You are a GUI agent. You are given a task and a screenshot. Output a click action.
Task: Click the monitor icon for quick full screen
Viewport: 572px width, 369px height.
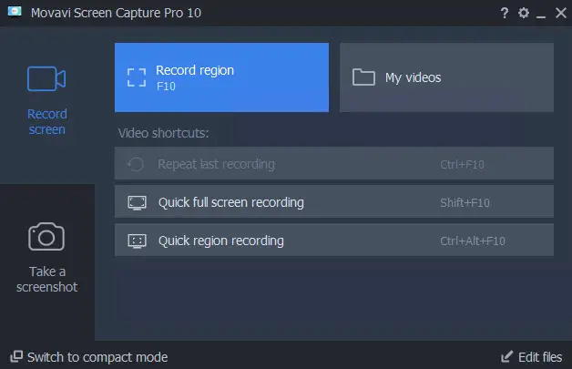[x=137, y=202]
